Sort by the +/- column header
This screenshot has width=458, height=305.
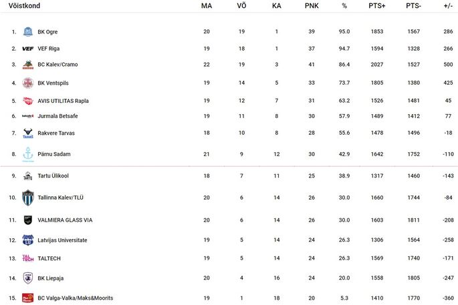(x=448, y=6)
